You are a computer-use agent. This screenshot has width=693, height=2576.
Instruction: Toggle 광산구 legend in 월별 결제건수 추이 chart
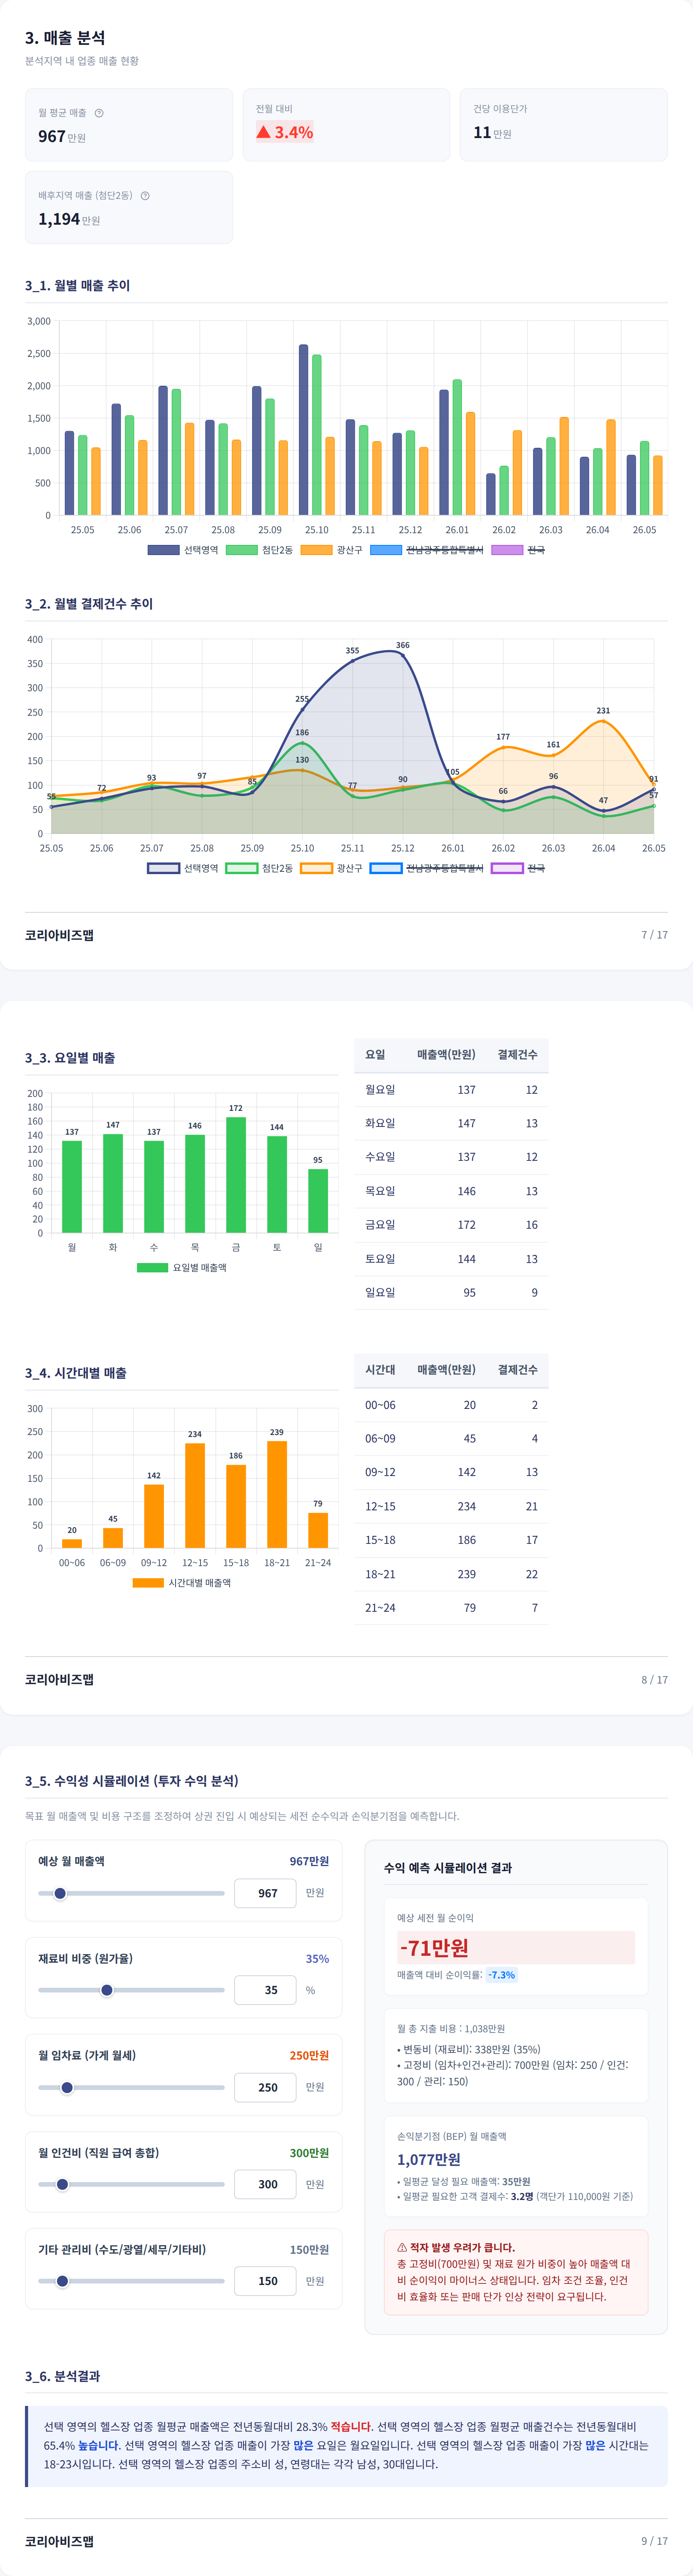click(331, 868)
